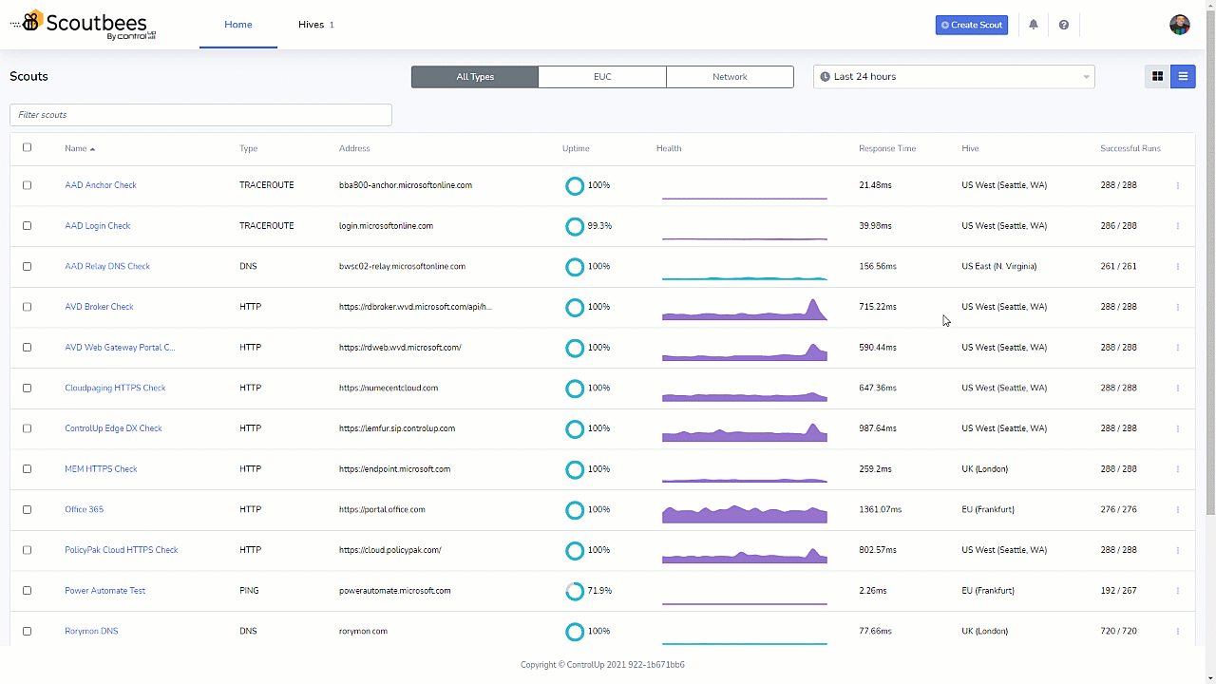Click uptime ring for Power Automate Test

(575, 591)
